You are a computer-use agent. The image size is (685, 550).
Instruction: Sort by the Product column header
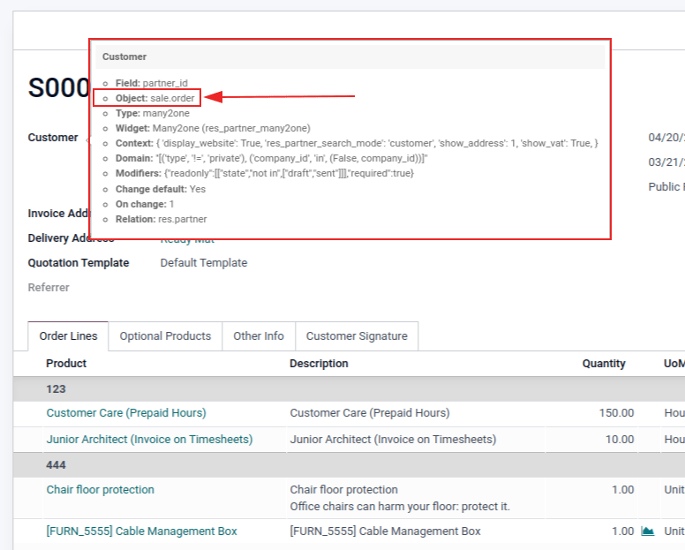tap(66, 364)
